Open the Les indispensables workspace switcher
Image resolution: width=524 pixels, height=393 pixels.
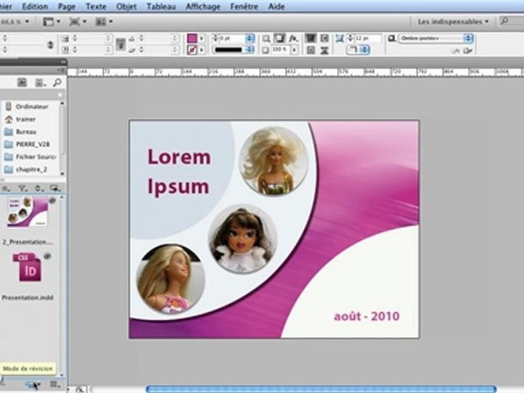453,22
